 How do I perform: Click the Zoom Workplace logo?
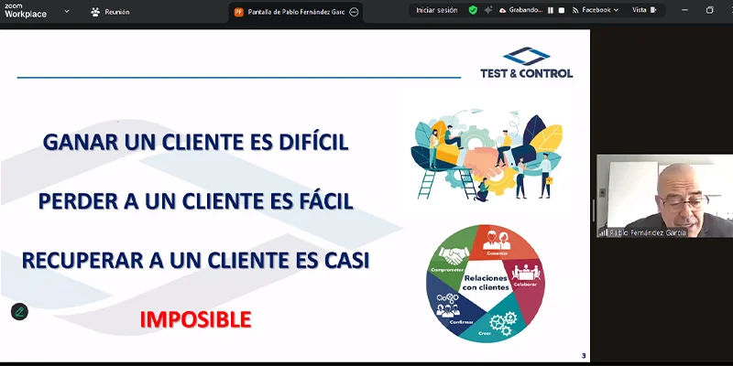(x=26, y=11)
